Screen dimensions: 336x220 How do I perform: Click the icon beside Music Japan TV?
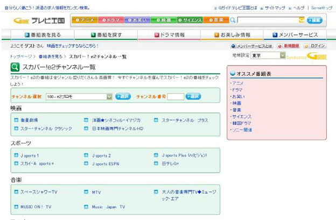pyautogui.click(x=86, y=207)
